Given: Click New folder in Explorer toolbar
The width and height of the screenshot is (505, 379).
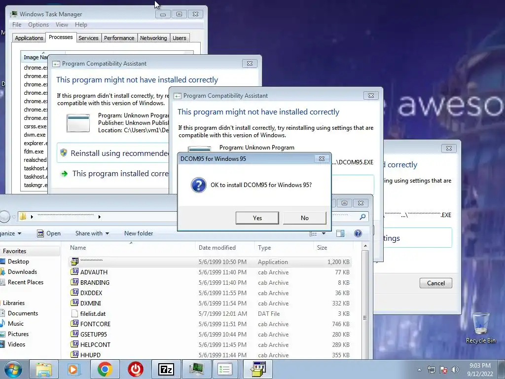Looking at the screenshot, I should pos(139,233).
